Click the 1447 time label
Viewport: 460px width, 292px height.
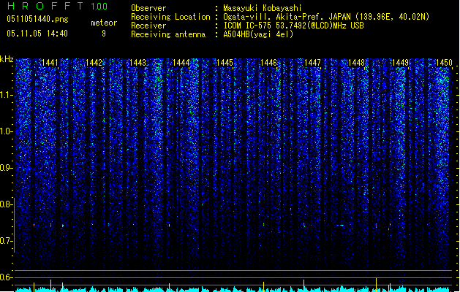pyautogui.click(x=312, y=63)
